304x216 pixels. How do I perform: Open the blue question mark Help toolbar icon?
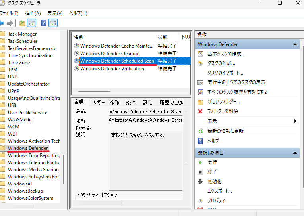[43, 23]
